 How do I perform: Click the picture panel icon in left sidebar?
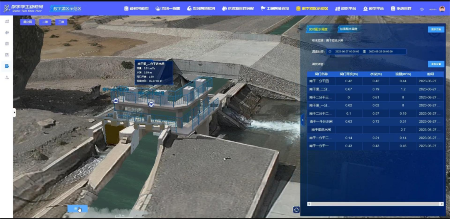click(x=7, y=55)
